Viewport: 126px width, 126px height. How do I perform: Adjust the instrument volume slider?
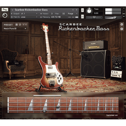pyautogui.click(x=113, y=18)
